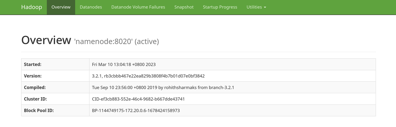This screenshot has width=396, height=127.
Task: Click the started timestamp Fri Mar 10
Action: point(124,64)
